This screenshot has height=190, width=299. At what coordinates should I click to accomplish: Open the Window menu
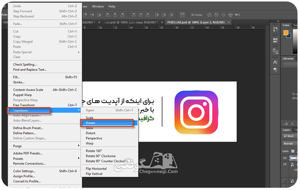coord(98,6)
